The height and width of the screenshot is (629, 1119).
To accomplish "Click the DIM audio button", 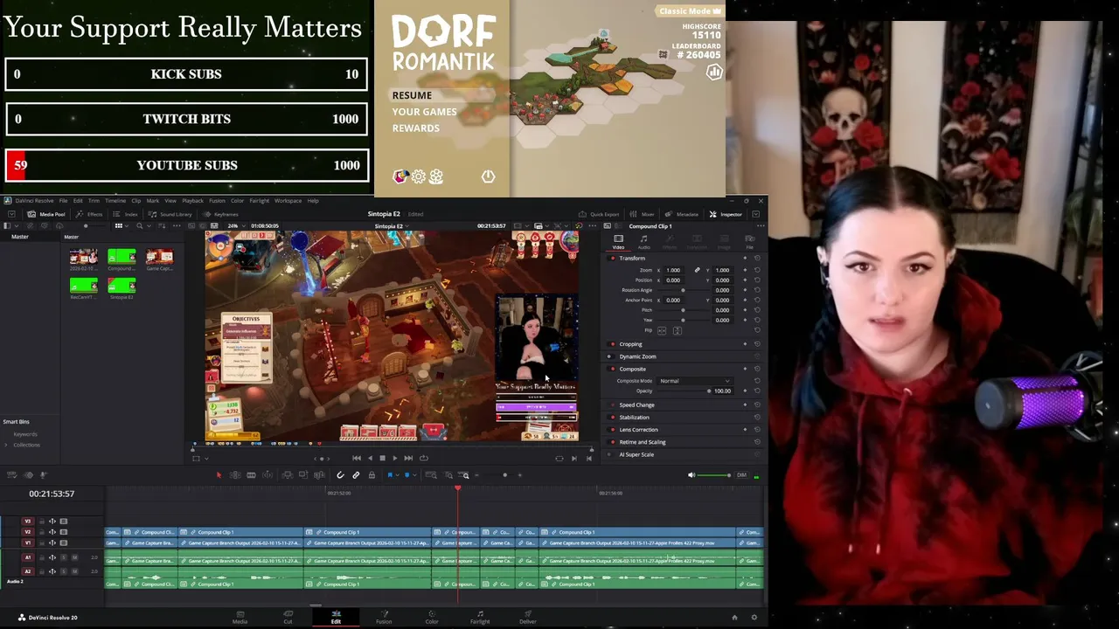I will pos(741,475).
